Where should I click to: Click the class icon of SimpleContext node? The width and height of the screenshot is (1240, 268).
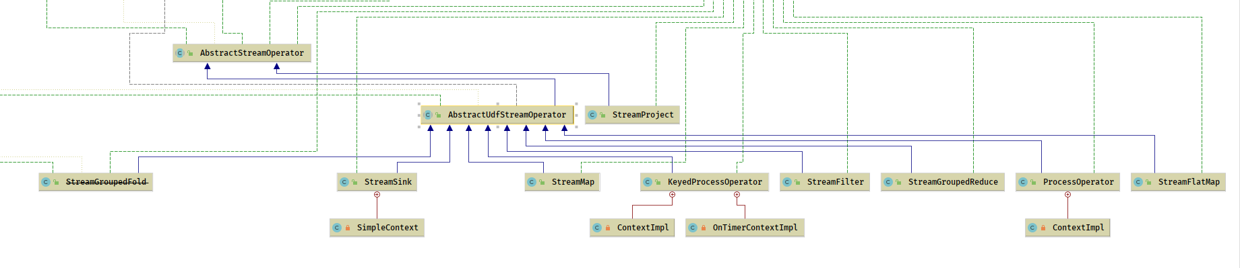click(337, 228)
